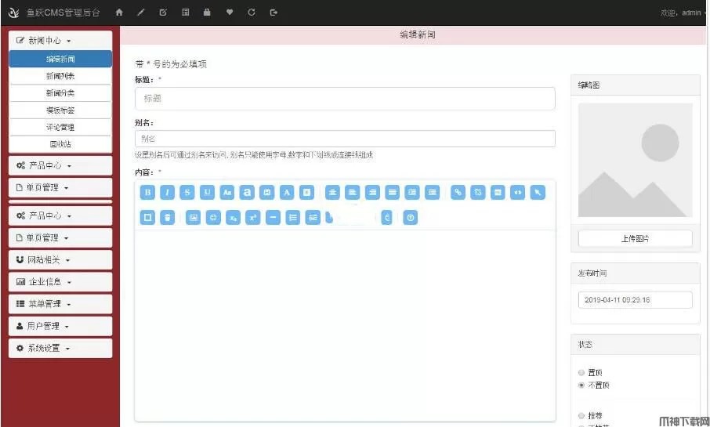Viewport: 710px width, 427px height.
Task: Go to the home icon in top bar
Action: click(119, 13)
